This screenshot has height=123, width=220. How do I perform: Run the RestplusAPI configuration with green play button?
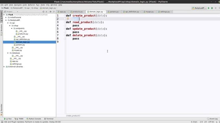(209, 8)
